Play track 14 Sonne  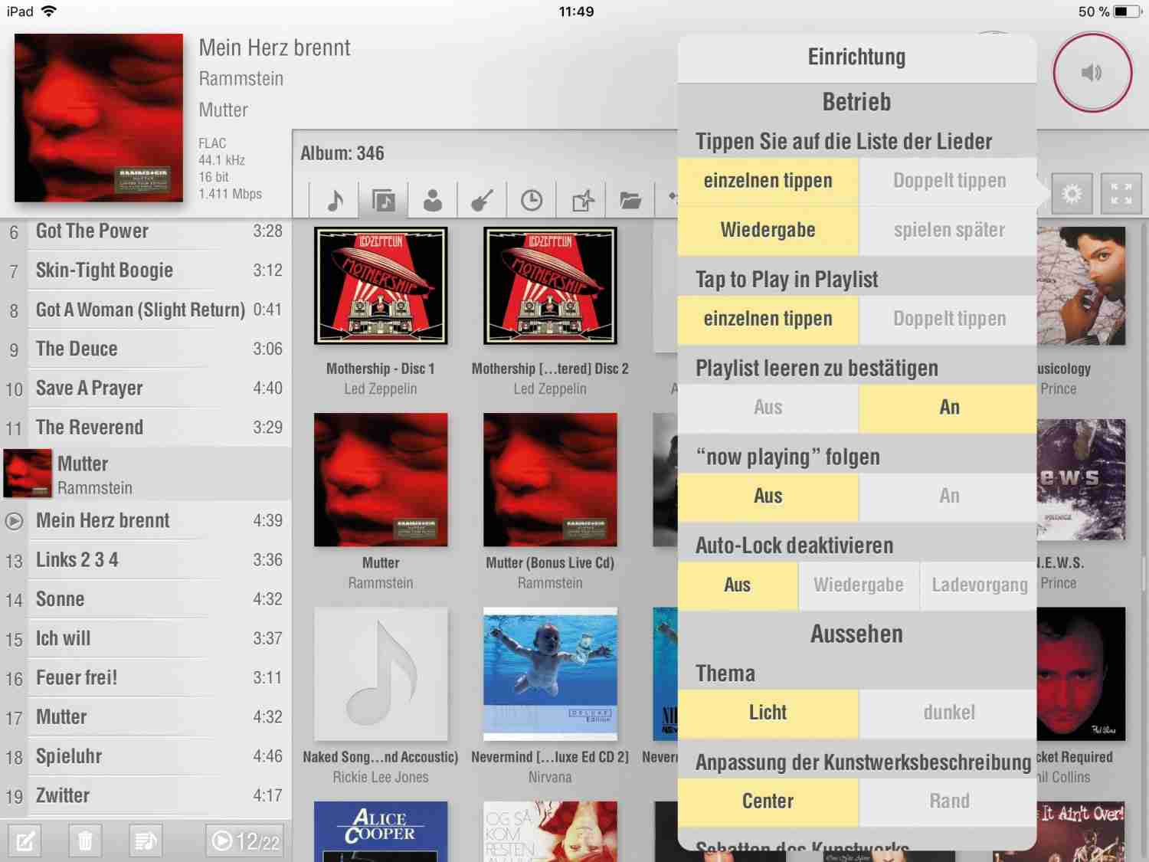click(x=146, y=599)
